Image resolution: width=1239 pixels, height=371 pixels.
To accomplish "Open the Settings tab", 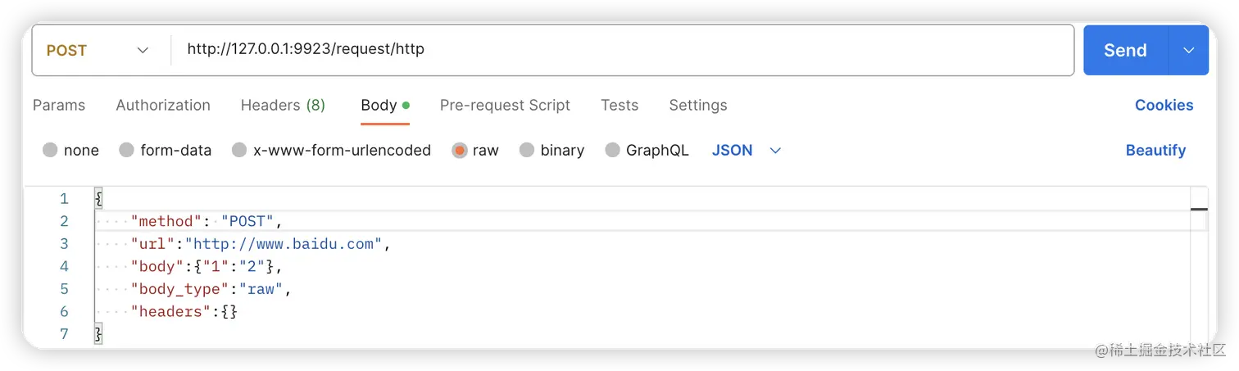I will [698, 105].
